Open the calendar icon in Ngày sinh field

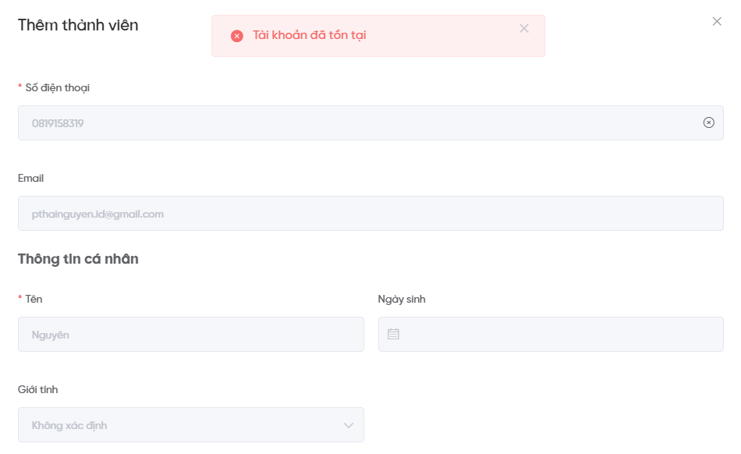tap(393, 334)
